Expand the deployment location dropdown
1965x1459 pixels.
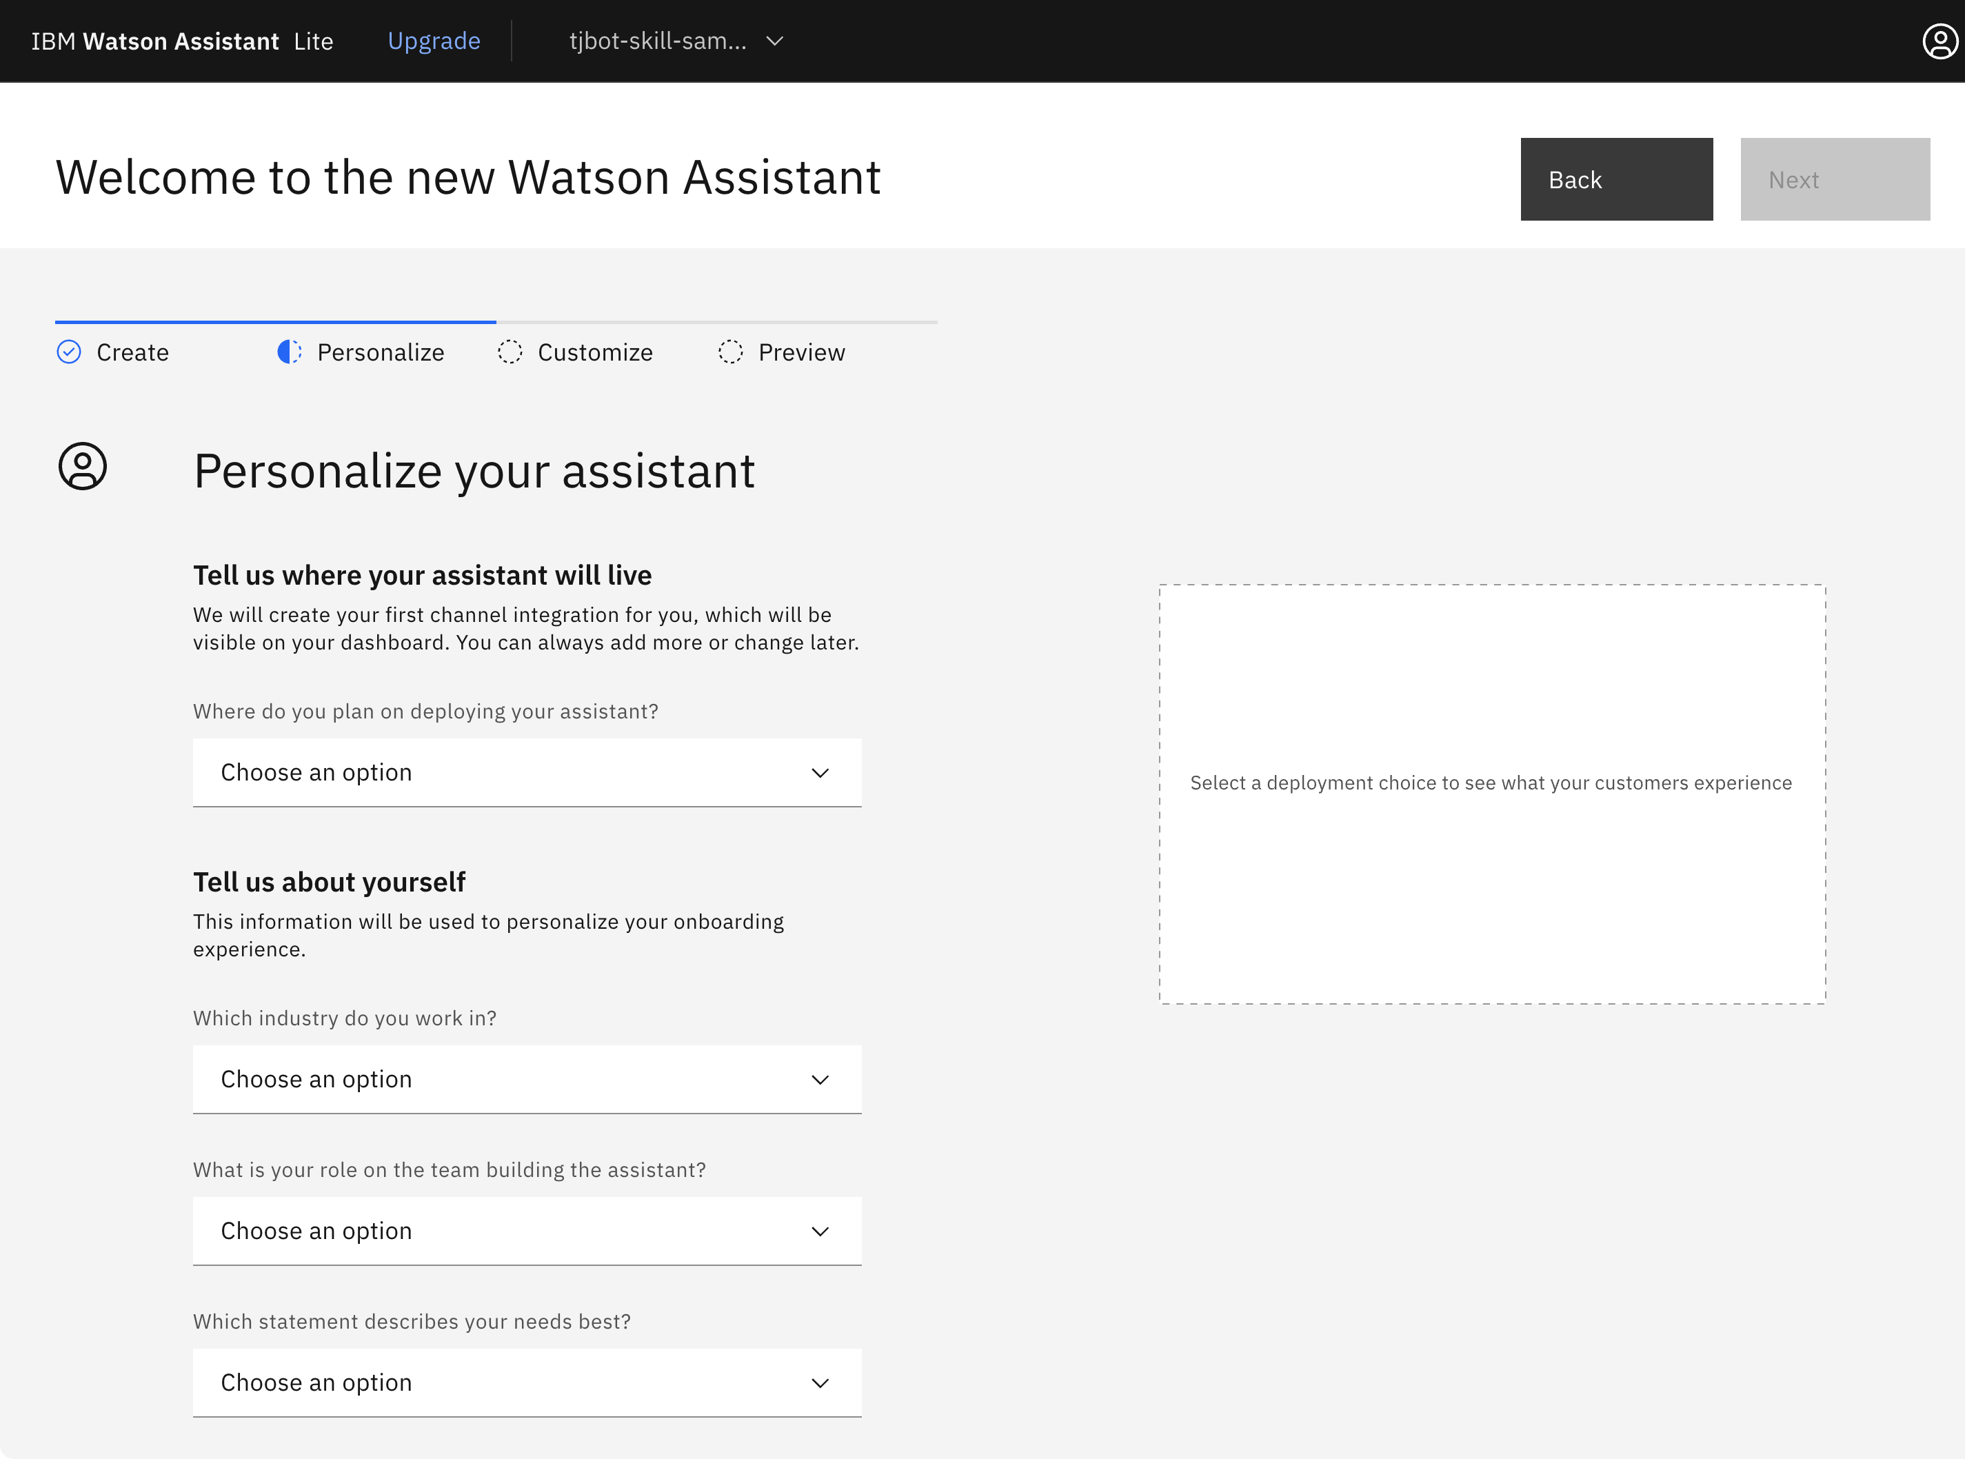click(x=529, y=772)
